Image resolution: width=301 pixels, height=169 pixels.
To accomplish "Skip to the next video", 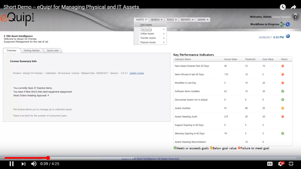I will [x=24, y=164].
